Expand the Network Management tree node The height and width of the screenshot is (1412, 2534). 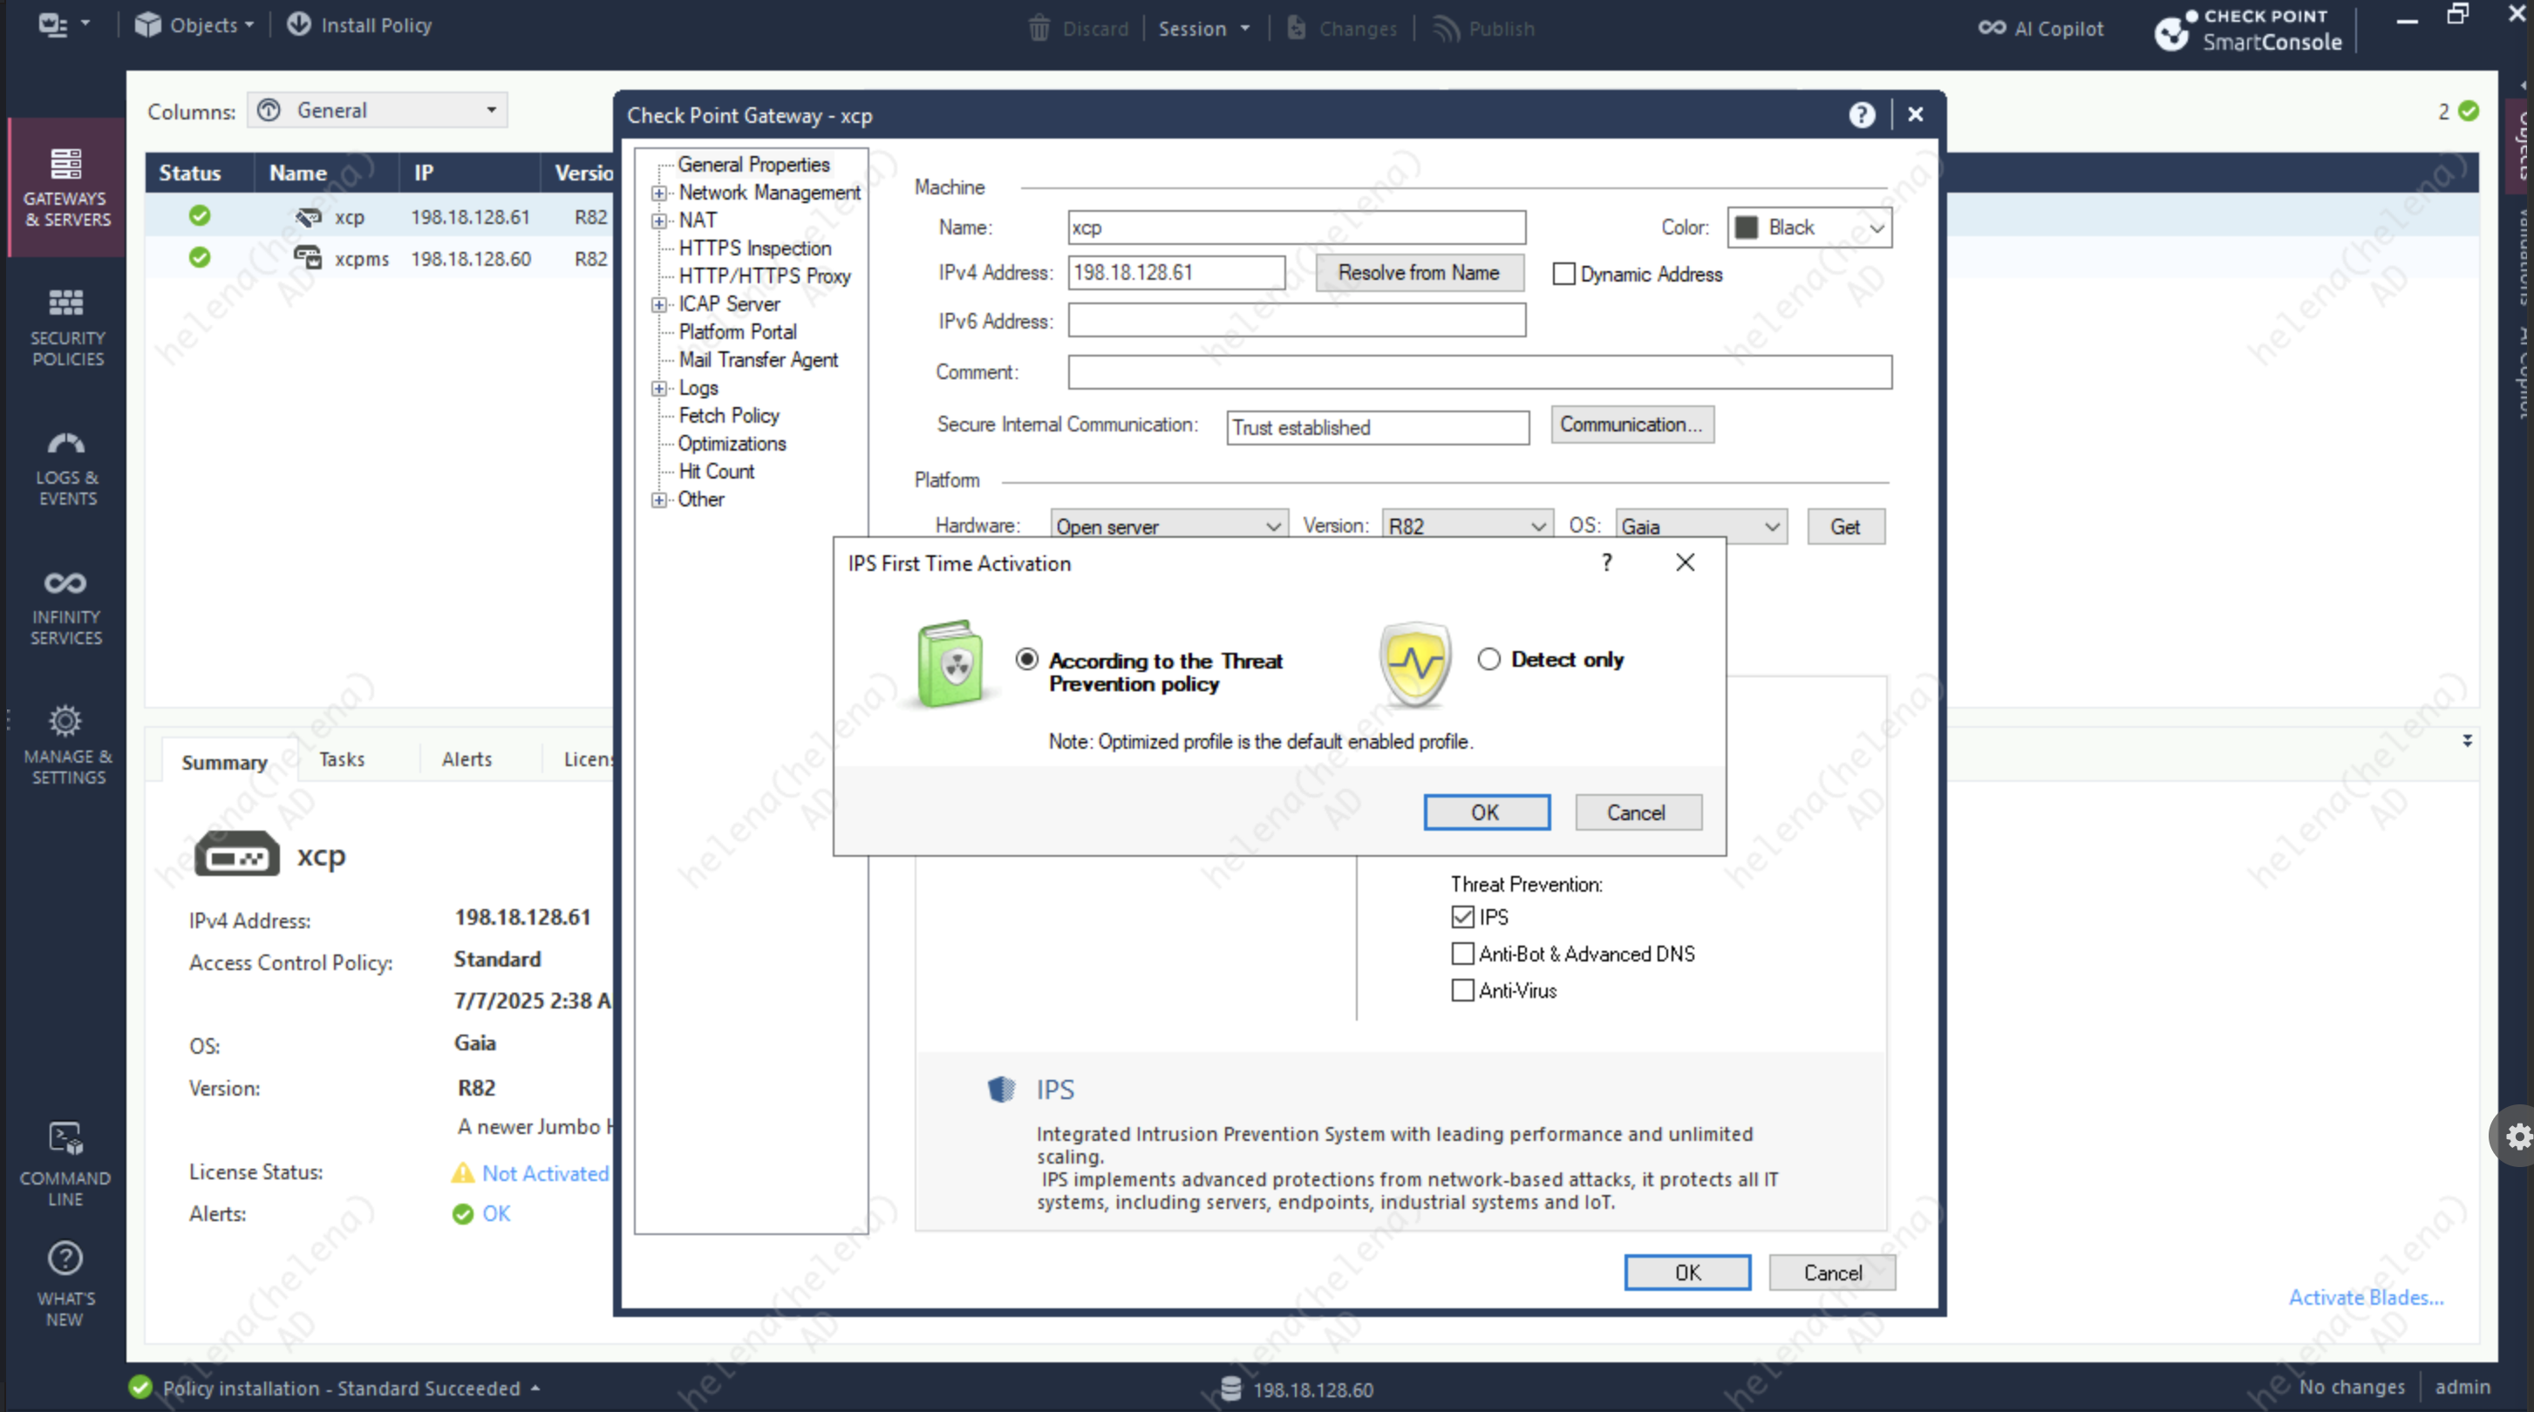tap(659, 193)
